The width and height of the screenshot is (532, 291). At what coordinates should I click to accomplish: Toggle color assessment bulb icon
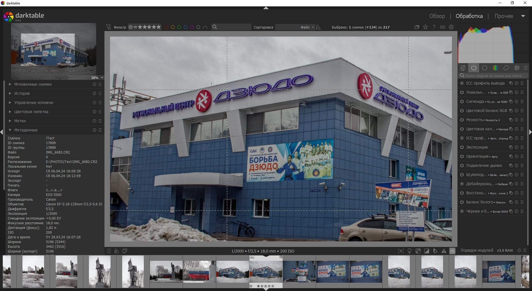point(410,251)
